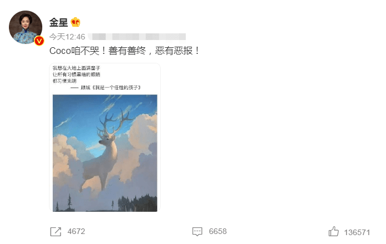Screen dimensions: 386x244
Task: Click the word Coco in the post
Action: (60, 51)
